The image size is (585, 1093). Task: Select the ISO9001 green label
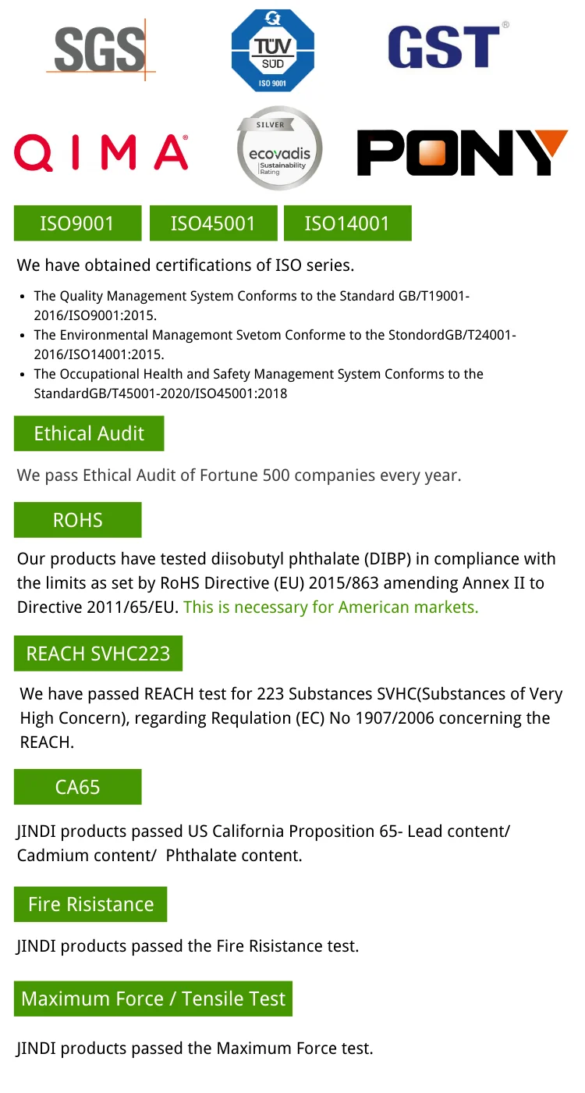[x=77, y=223]
